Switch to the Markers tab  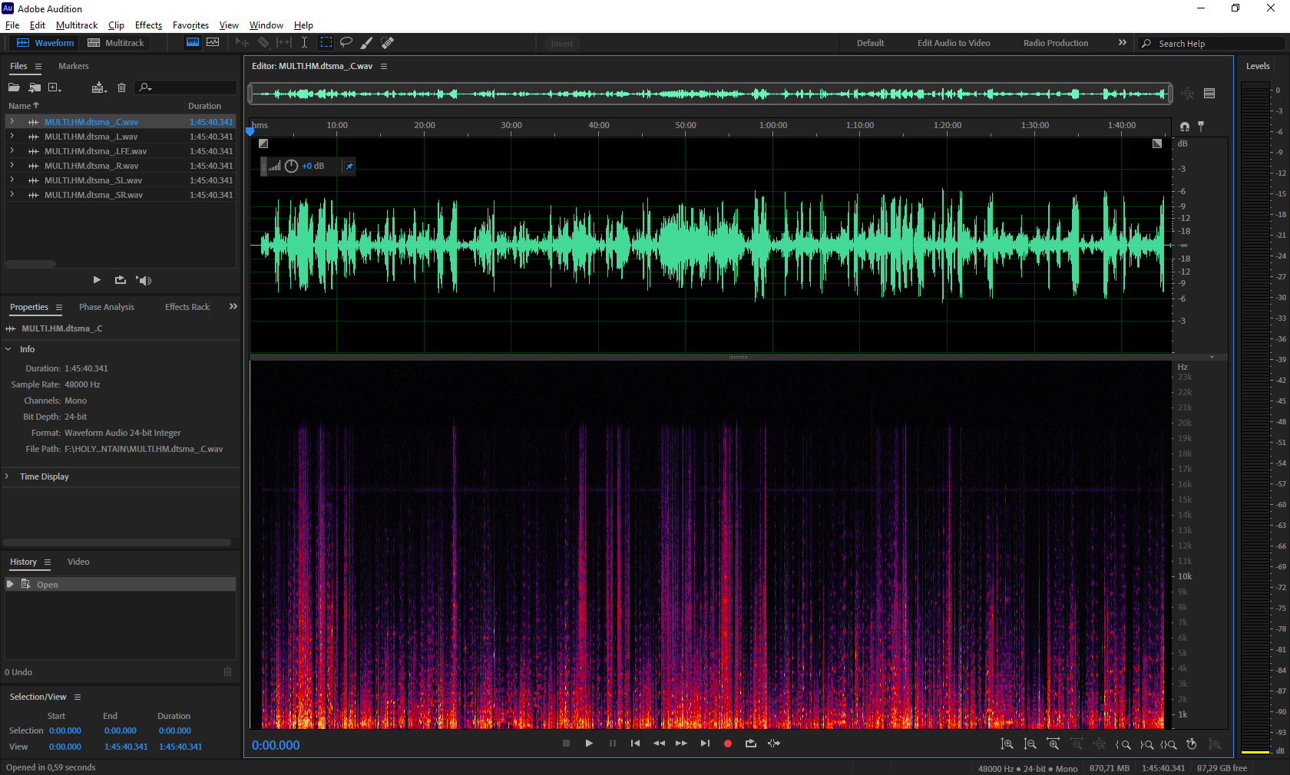(73, 66)
